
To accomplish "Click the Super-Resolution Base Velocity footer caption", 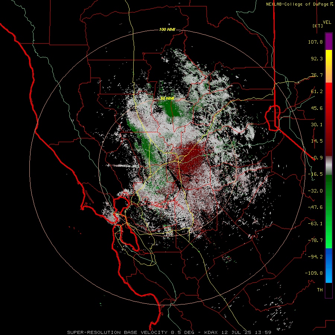I will coord(169,332).
